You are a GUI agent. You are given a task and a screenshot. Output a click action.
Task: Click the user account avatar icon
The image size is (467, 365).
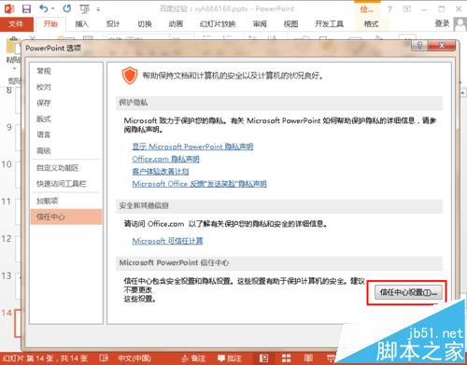click(x=460, y=24)
